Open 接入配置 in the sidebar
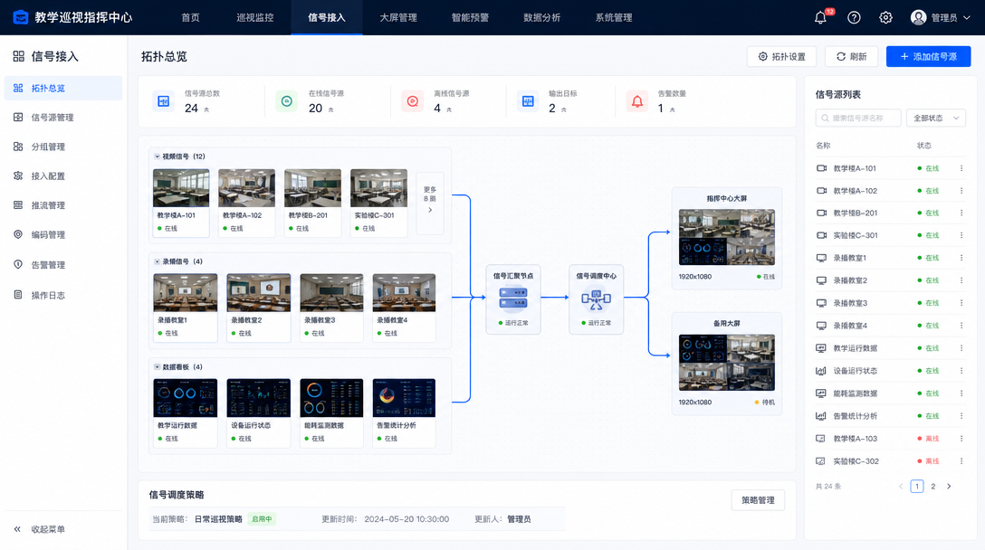 (63, 176)
